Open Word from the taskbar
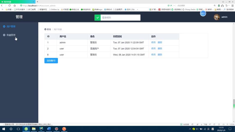 (49, 129)
